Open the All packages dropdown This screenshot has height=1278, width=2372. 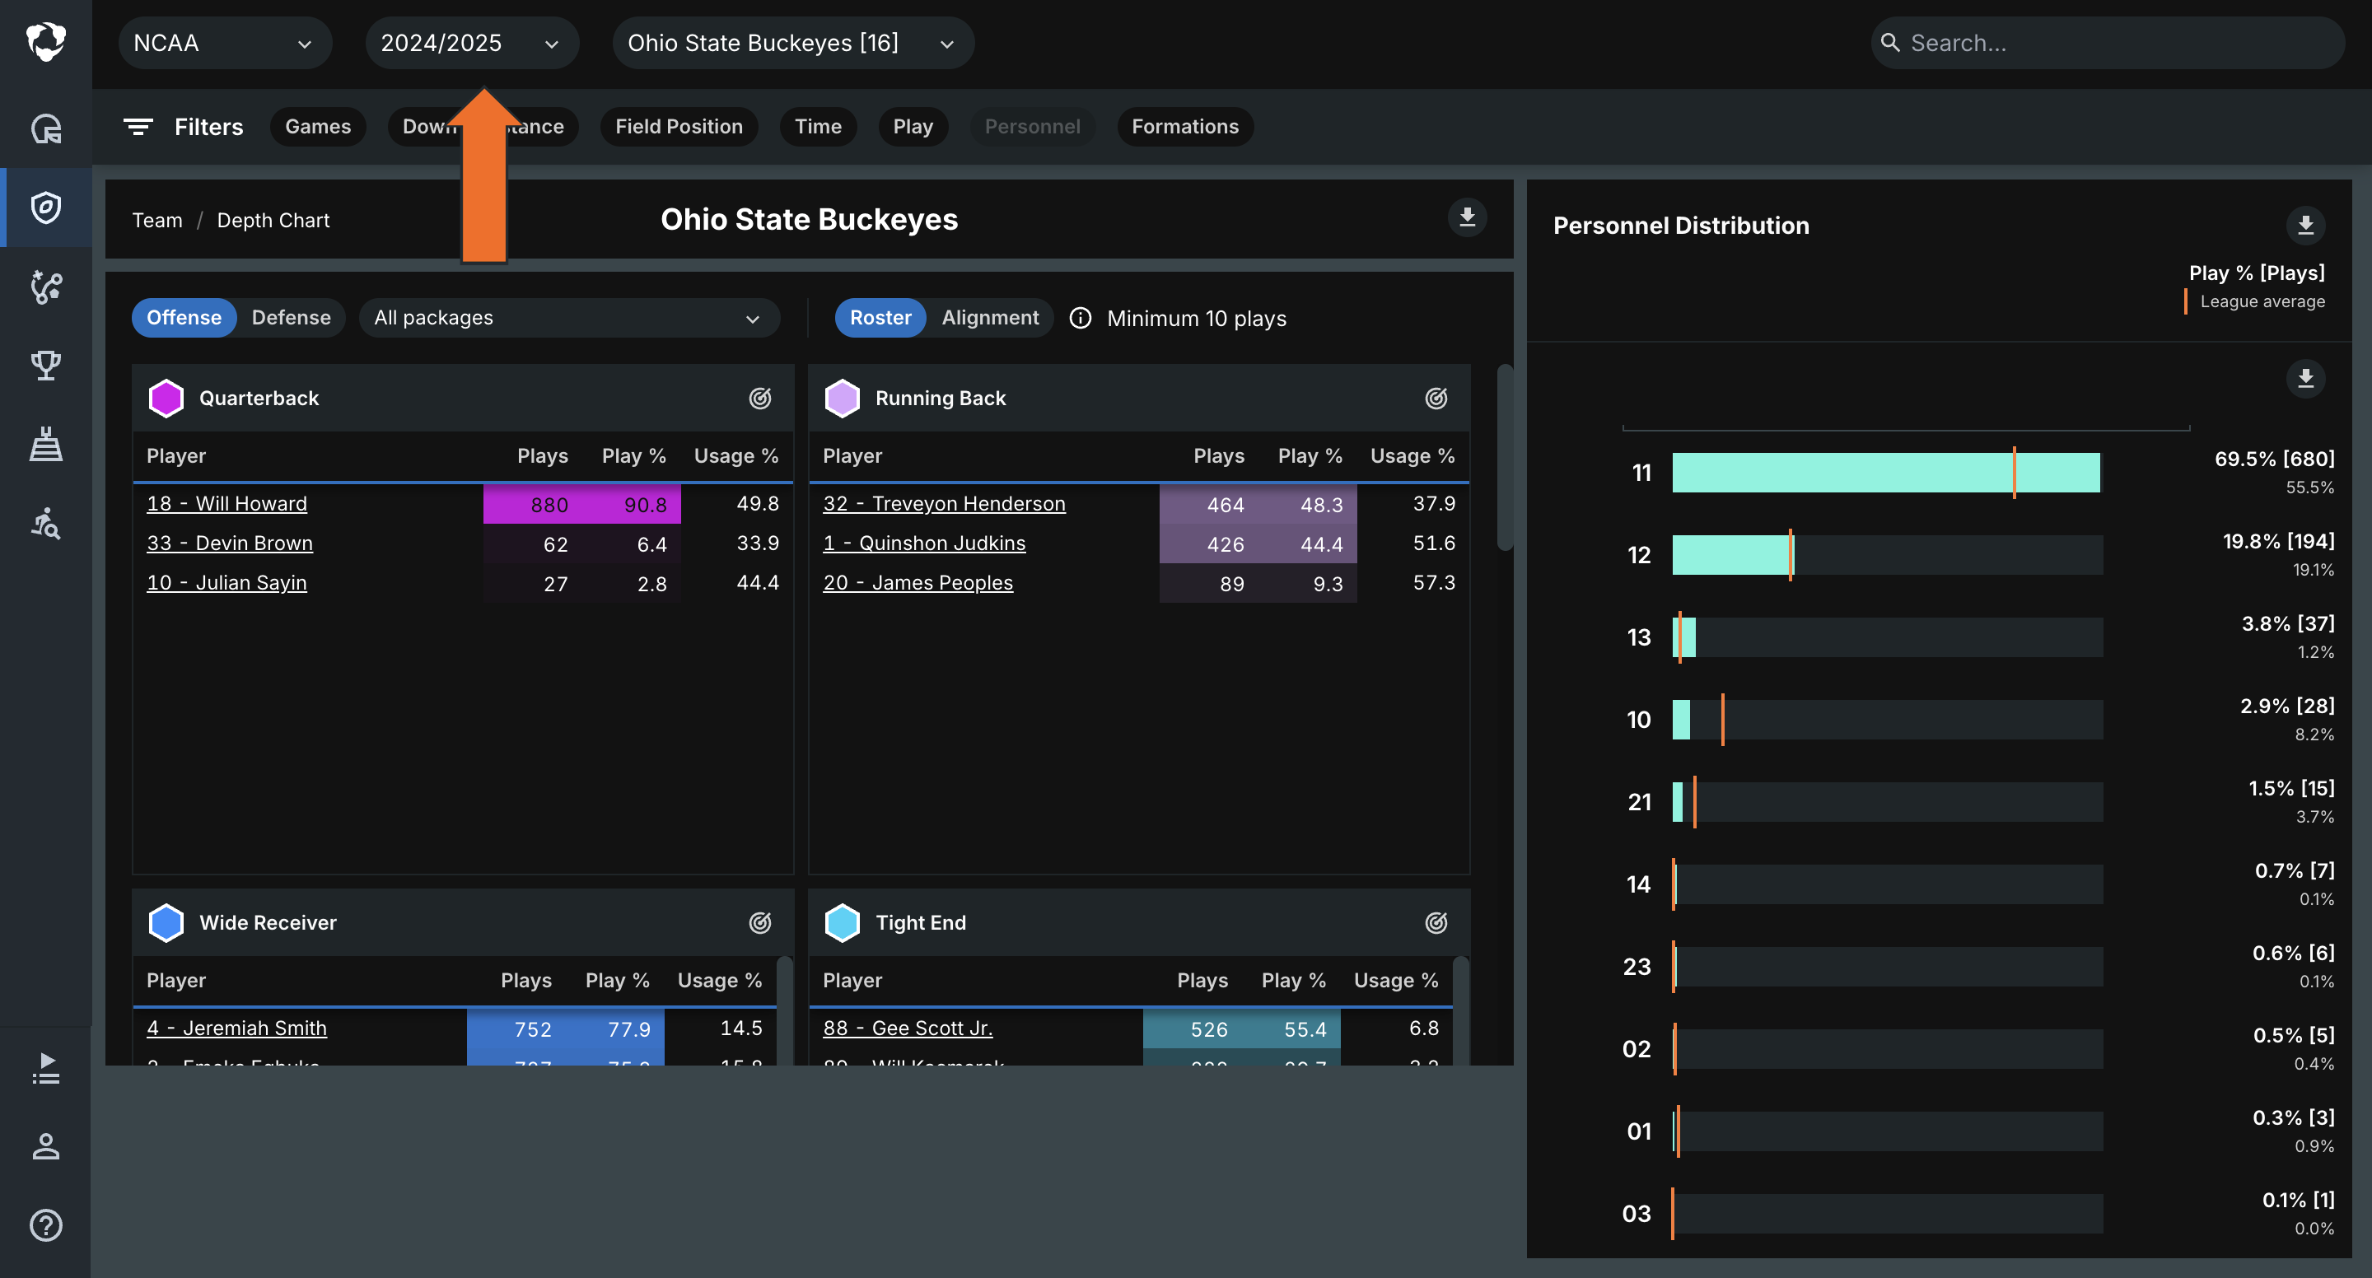point(568,318)
